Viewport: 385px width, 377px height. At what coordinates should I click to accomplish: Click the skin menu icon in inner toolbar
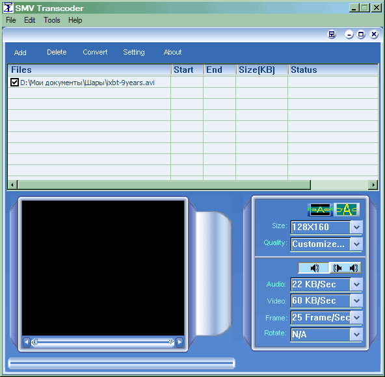332,34
